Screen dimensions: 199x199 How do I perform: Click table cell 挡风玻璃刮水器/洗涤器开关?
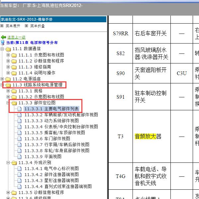151,53
